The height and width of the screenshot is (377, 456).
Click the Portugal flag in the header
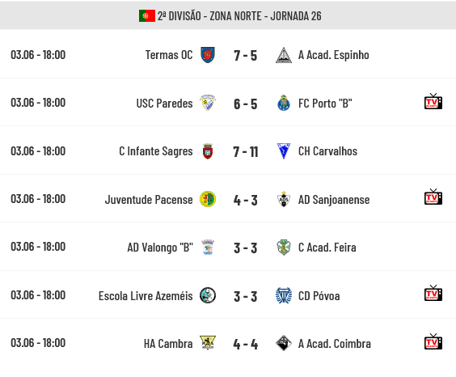click(x=147, y=15)
